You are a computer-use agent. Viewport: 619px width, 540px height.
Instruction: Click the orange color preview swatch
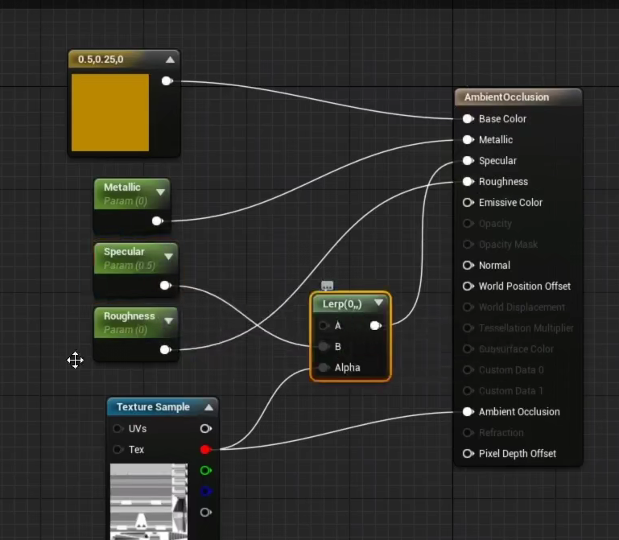[x=110, y=113]
